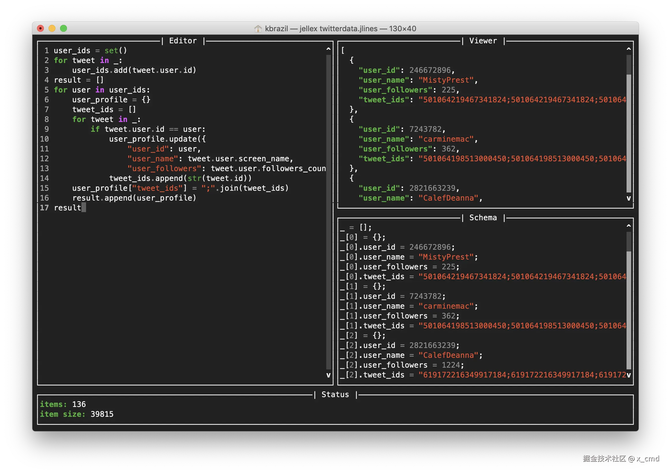671x474 pixels.
Task: Click line 12 tweet.user.screen_name entry
Action: coord(210,159)
